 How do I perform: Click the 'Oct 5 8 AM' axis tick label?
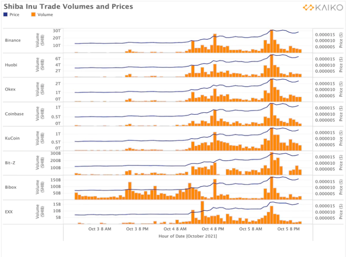tap(251, 229)
